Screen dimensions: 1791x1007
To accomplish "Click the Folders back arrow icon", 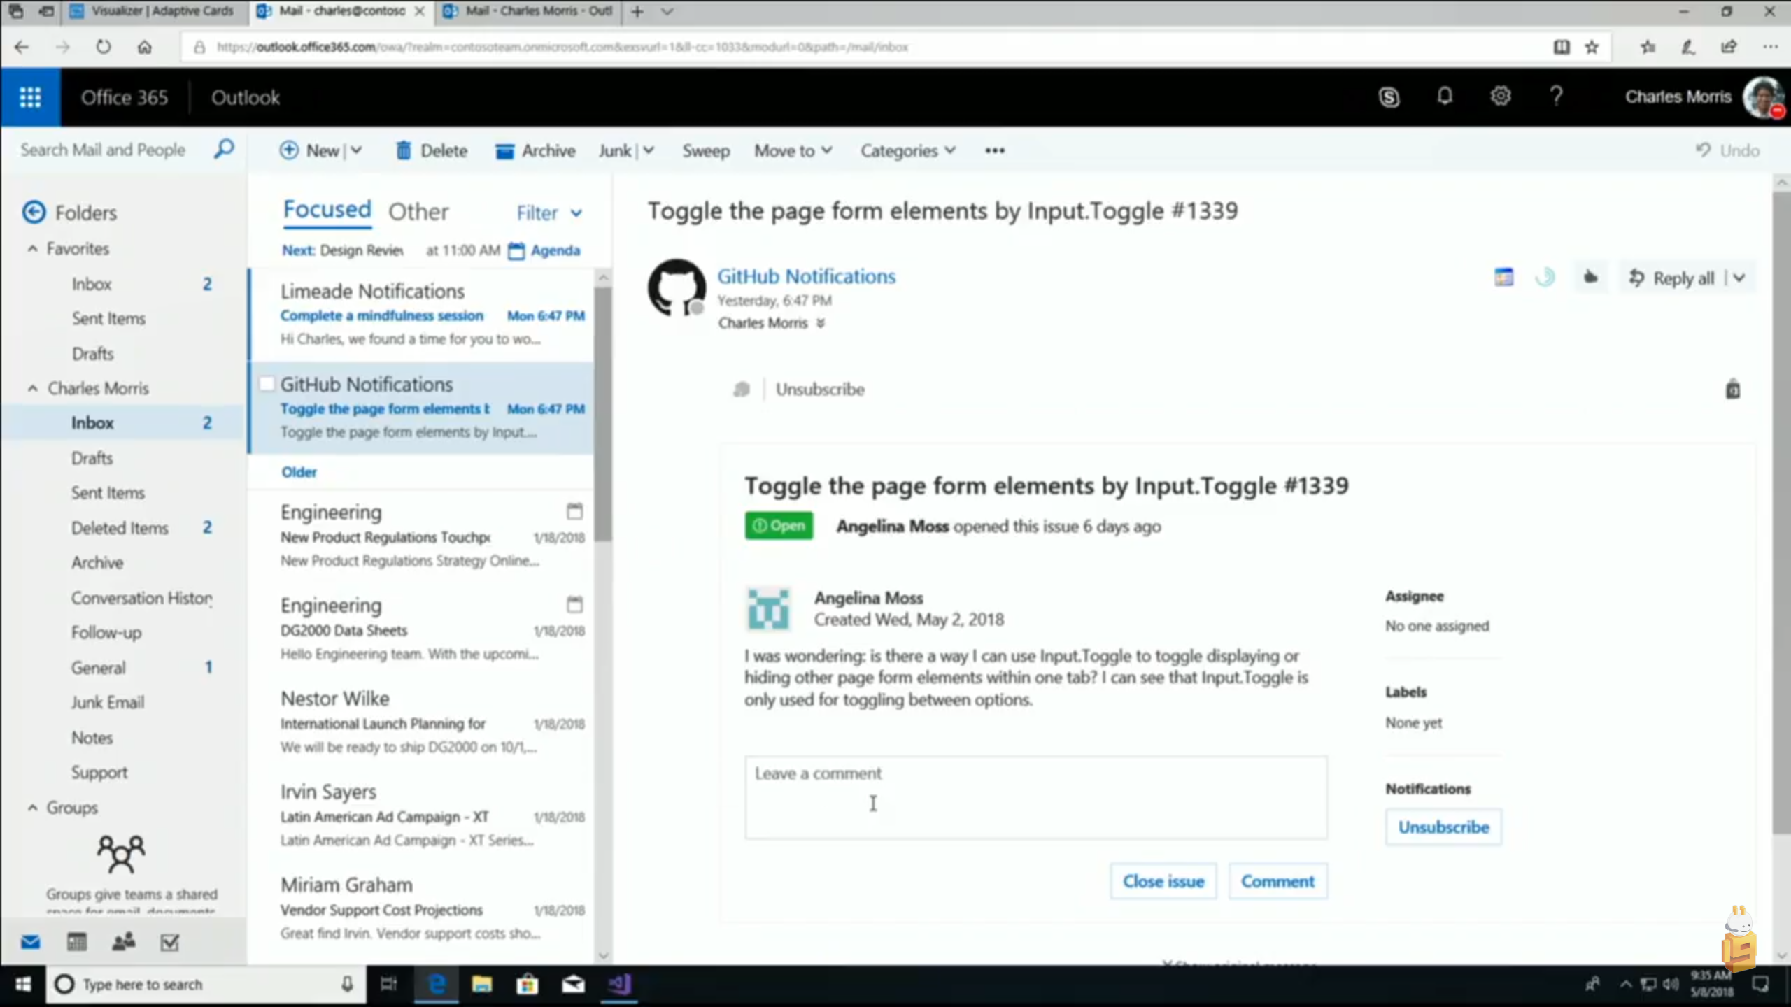I will click(34, 212).
